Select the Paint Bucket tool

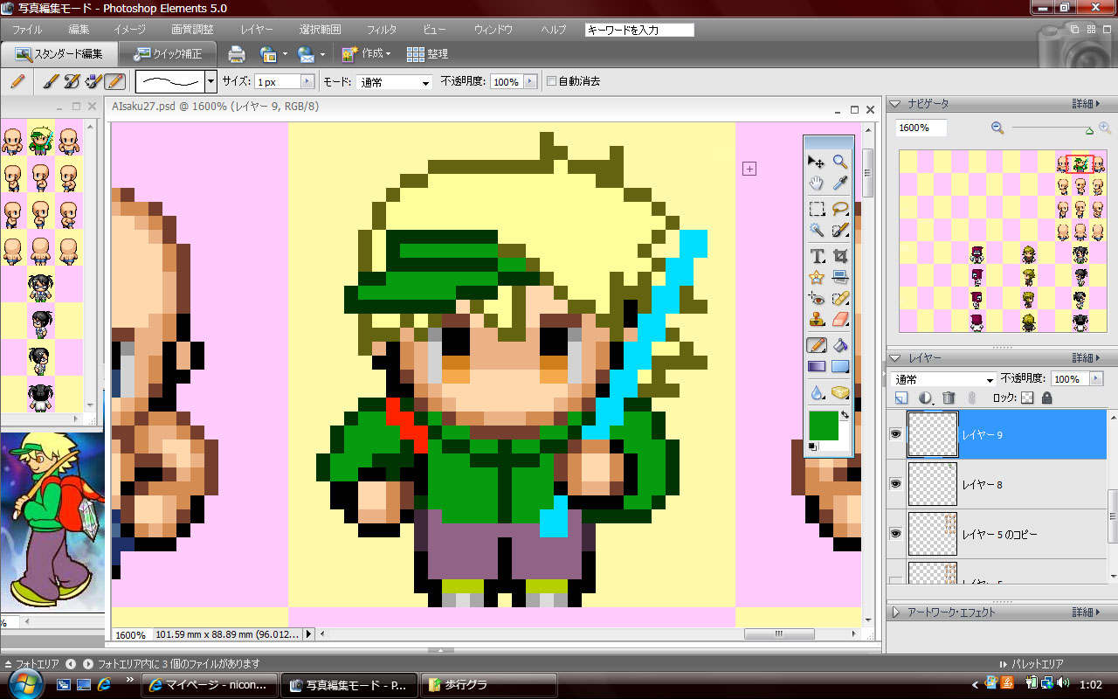coord(840,345)
